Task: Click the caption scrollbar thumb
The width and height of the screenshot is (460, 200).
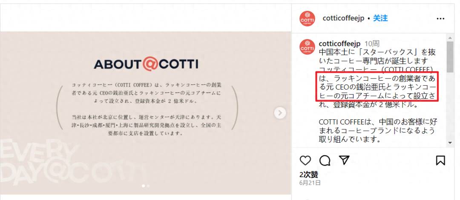Action: click(x=450, y=57)
